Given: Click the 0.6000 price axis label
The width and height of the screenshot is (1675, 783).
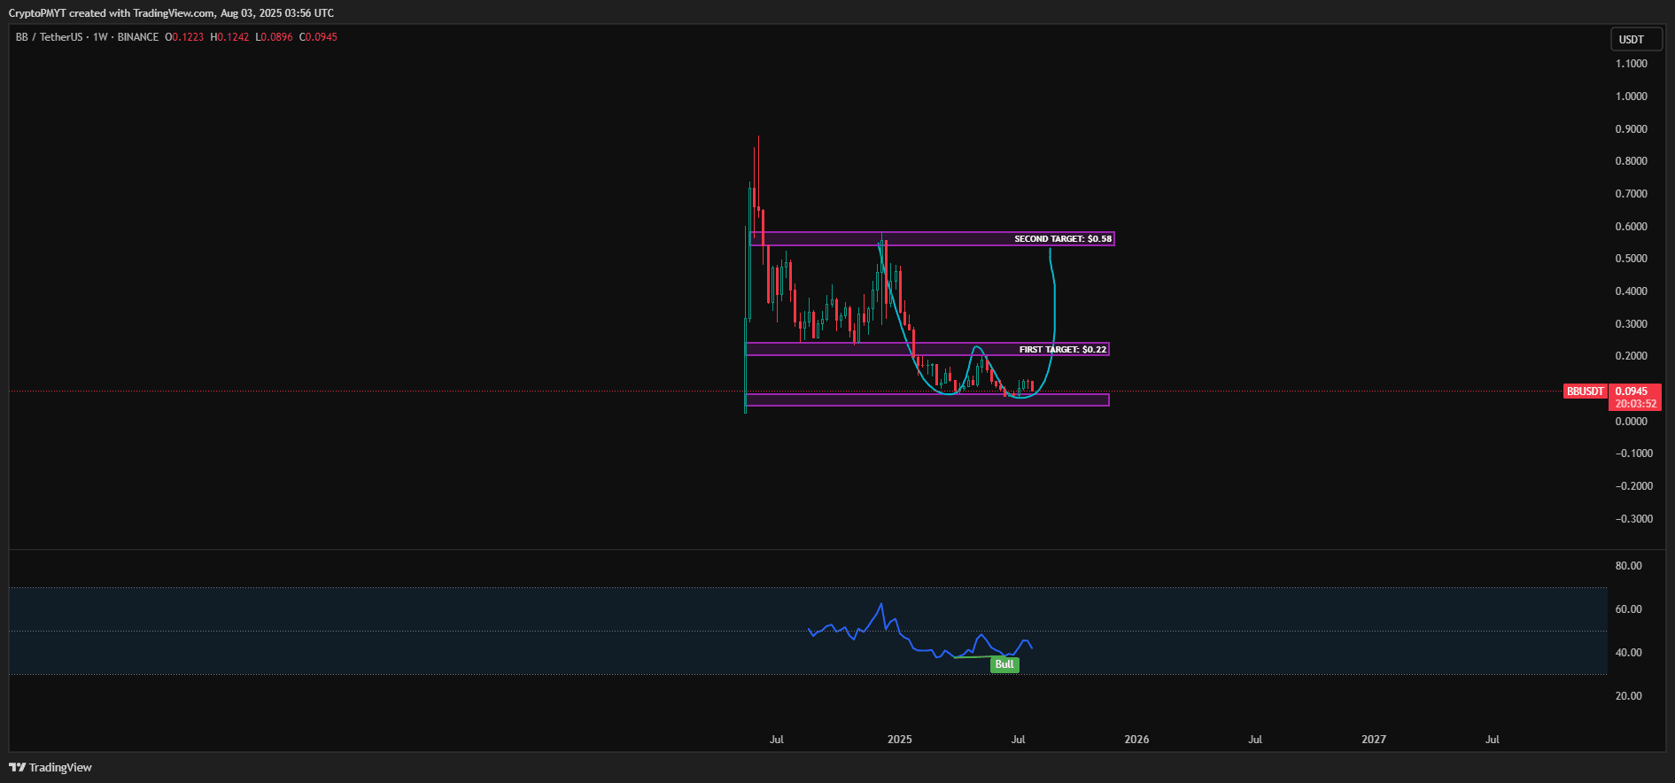Looking at the screenshot, I should pos(1632,227).
